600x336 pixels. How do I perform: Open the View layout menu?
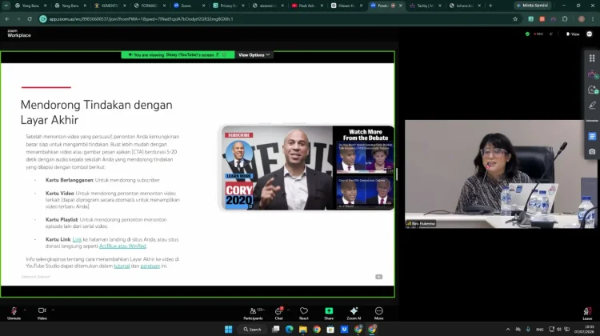coord(573,34)
